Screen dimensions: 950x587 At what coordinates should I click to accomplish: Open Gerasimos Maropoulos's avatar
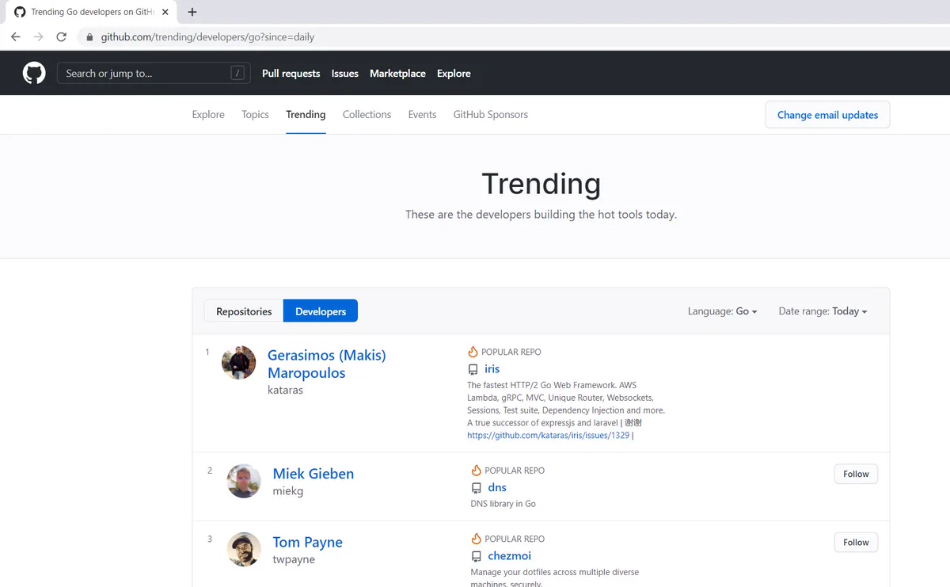click(238, 363)
